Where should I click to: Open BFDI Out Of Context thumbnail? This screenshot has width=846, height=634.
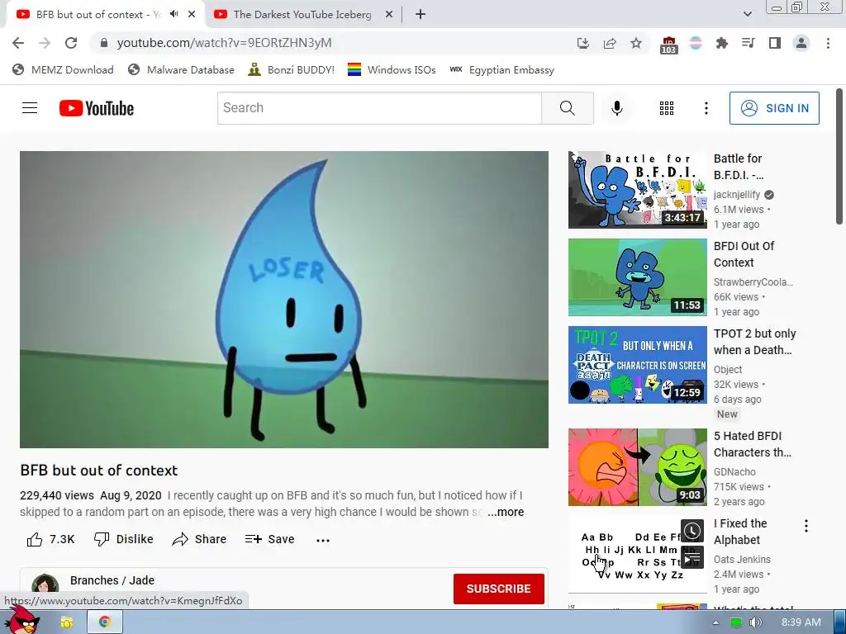638,277
